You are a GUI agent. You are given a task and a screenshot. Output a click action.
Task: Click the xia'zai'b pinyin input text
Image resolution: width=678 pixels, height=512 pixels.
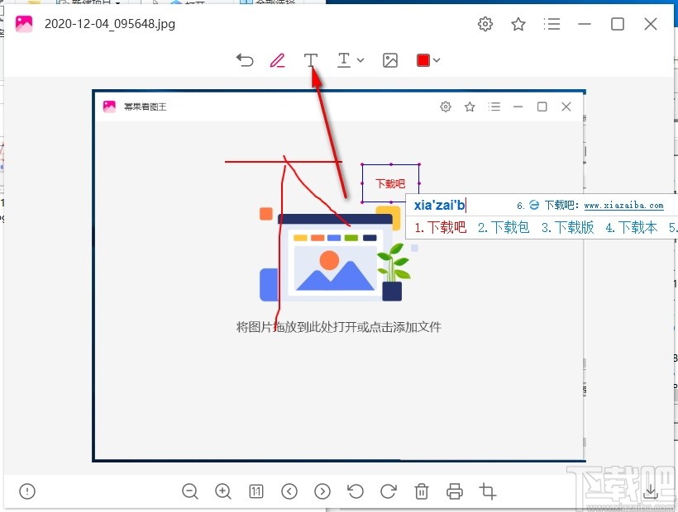click(439, 205)
